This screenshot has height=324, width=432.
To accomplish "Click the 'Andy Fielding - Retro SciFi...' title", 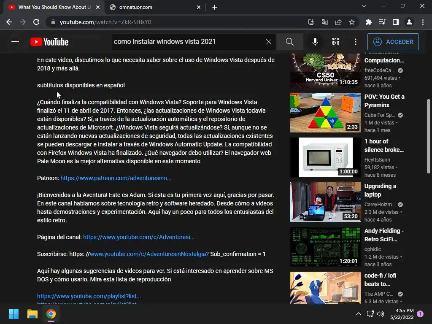I will point(384,235).
